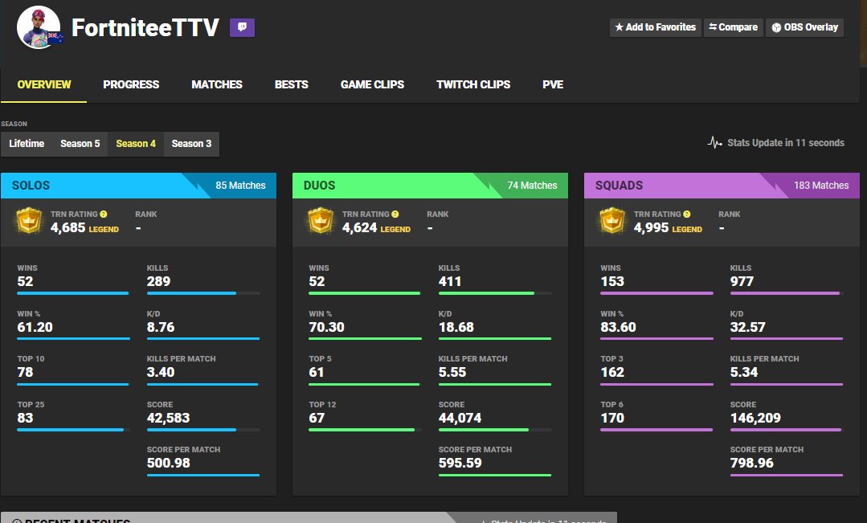Click the Solos card header
This screenshot has width=867, height=523.
(138, 186)
